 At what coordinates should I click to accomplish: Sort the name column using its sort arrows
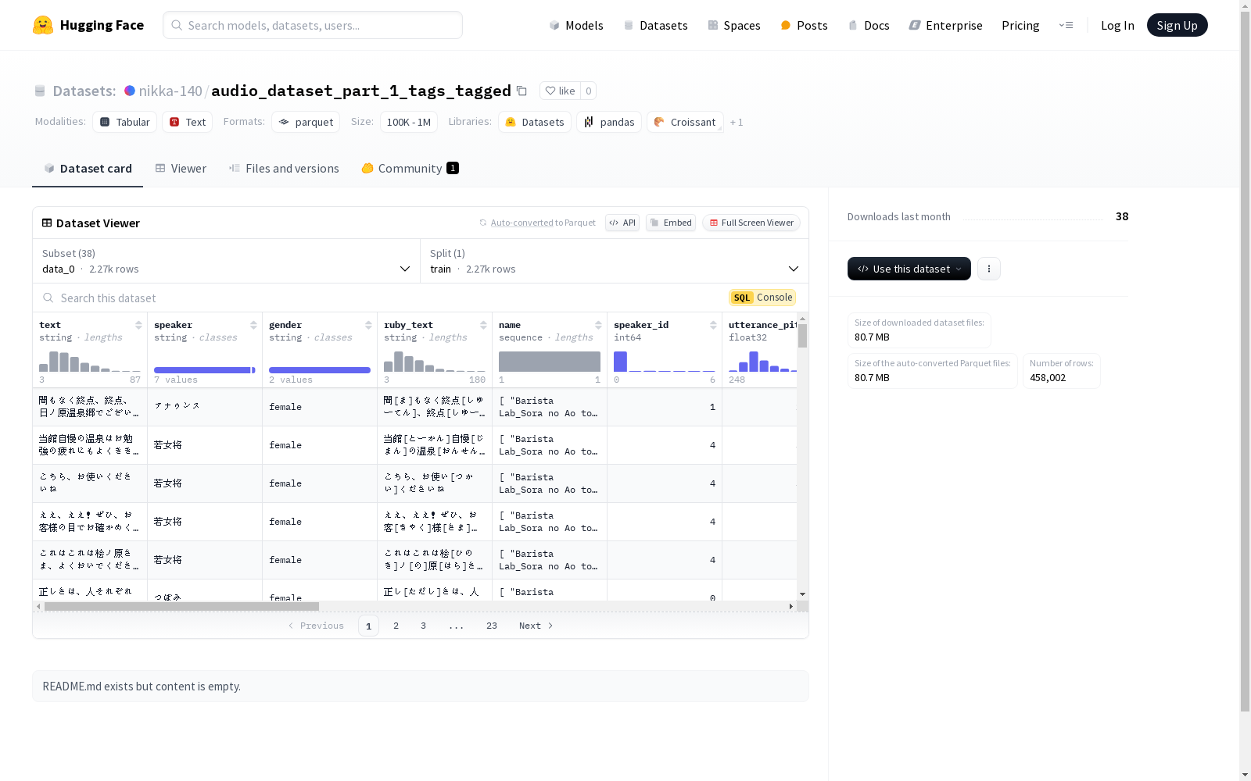tap(598, 325)
